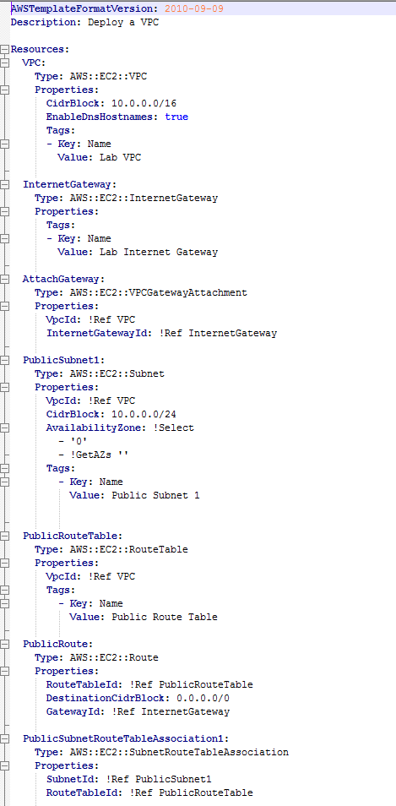This screenshot has width=396, height=806.
Task: Click the 'VpcId: !Ref VPC' line under AttachGateway
Action: [x=91, y=319]
